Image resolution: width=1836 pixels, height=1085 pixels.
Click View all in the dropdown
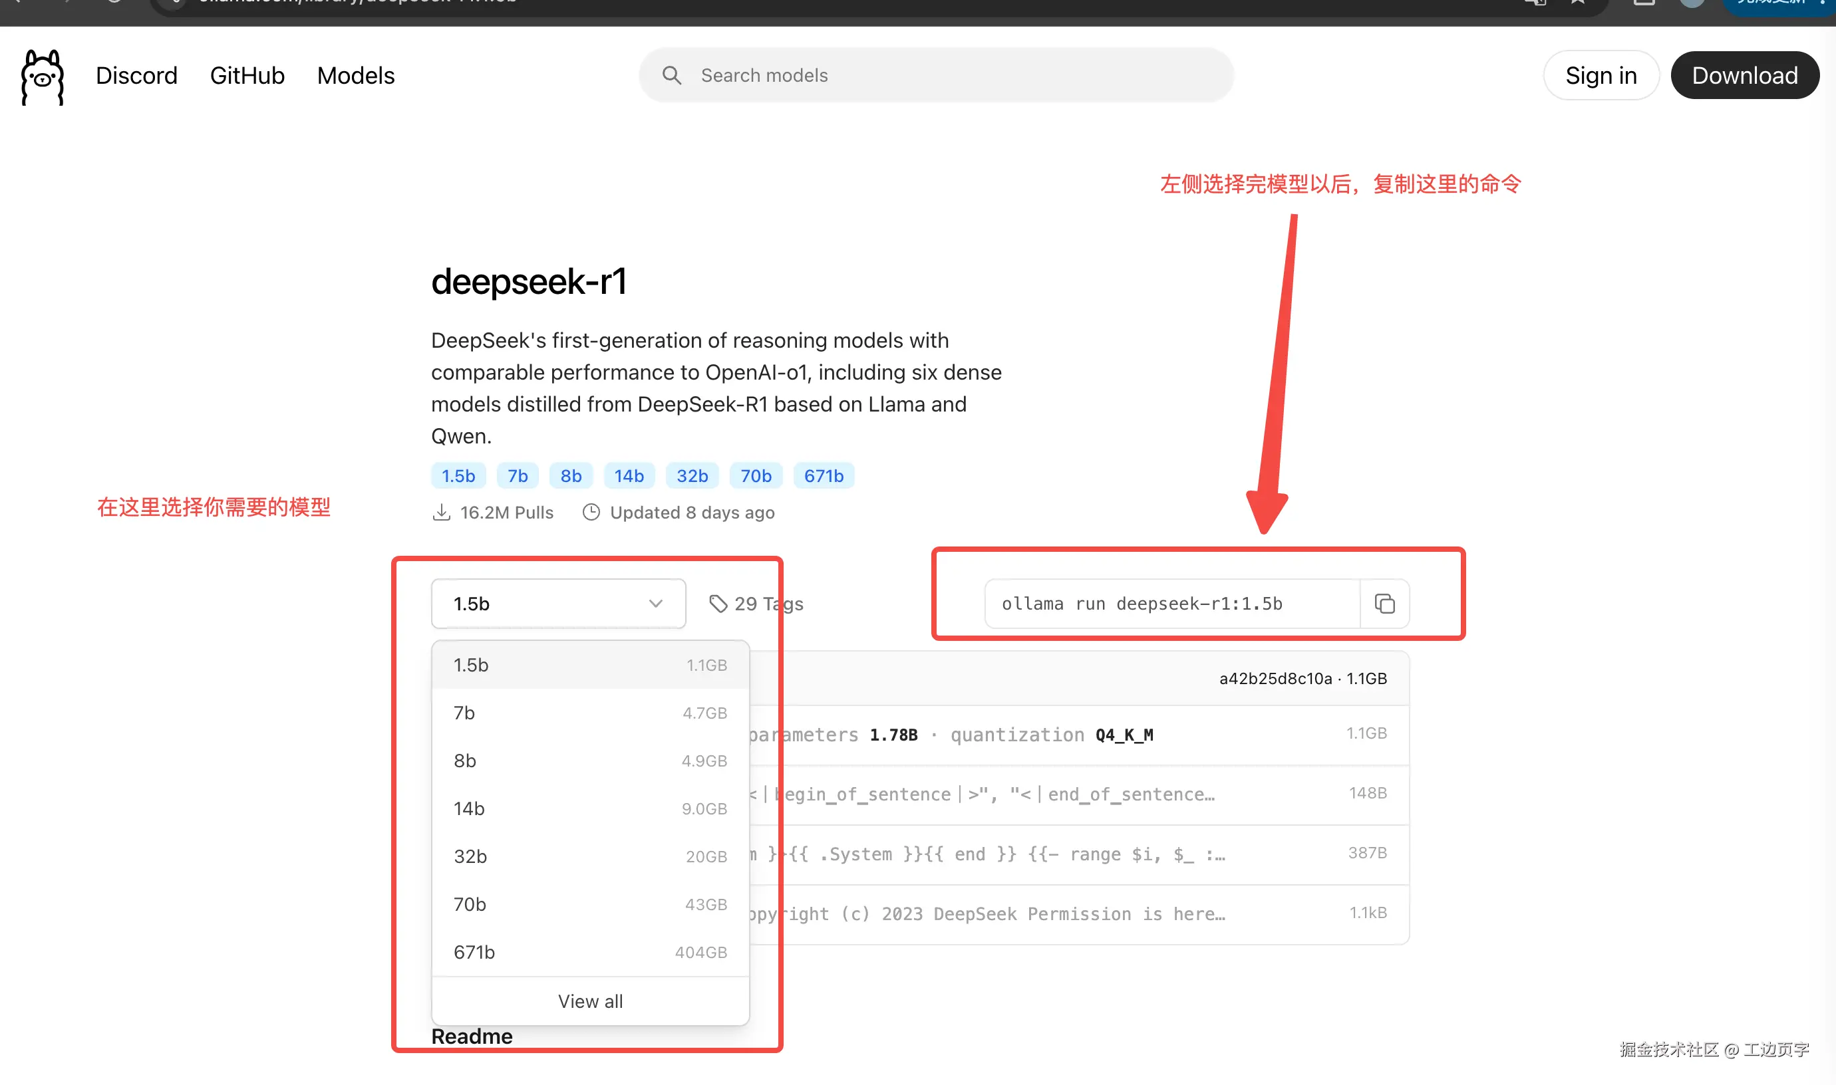pos(589,1001)
